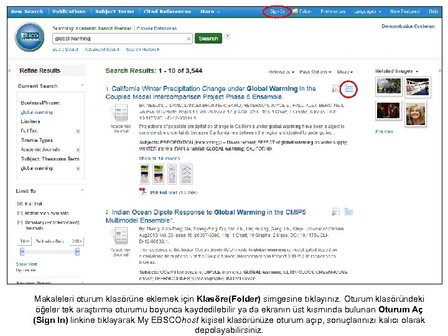Viewport: 448px width, 336px height.
Task: Open the More dropdown in navigation bar
Action: point(210,12)
